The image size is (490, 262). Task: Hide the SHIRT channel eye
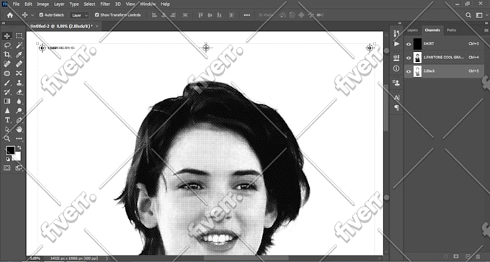409,44
